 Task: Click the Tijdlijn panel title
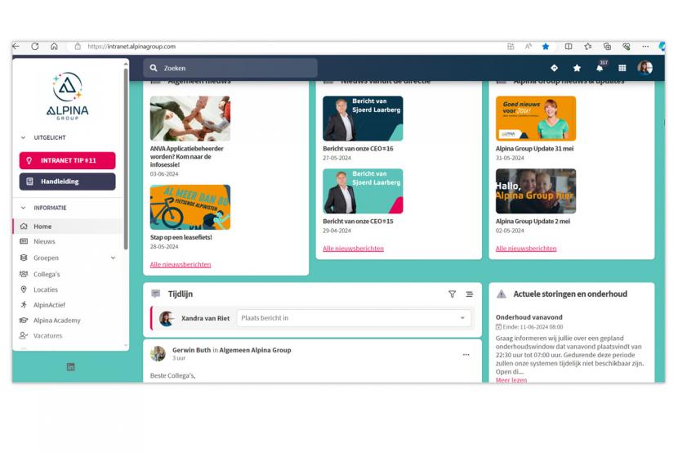pyautogui.click(x=181, y=294)
